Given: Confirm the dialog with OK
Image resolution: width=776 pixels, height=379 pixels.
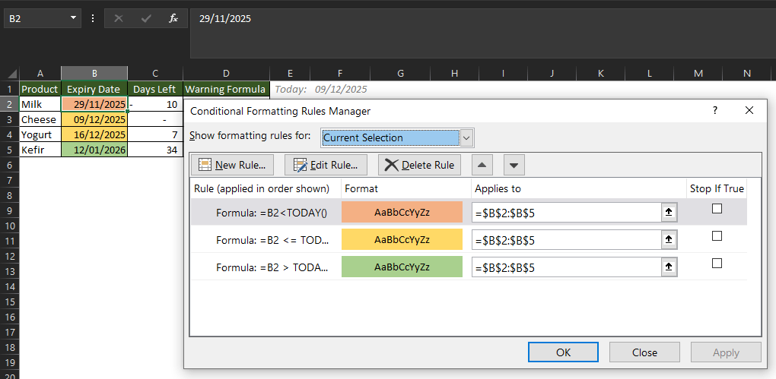Looking at the screenshot, I should [563, 352].
